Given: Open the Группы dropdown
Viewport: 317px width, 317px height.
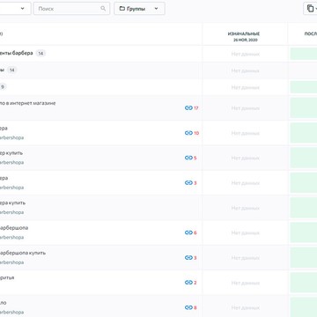Looking at the screenshot, I should tap(139, 9).
